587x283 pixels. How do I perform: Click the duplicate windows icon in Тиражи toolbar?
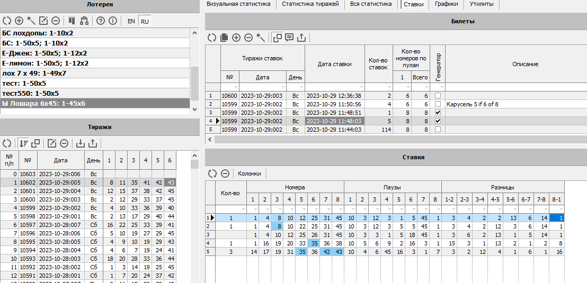pos(35,143)
